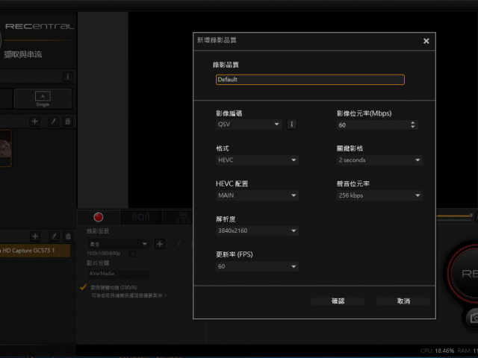Select the Single scene mode button
The width and height of the screenshot is (478, 358).
[43, 99]
